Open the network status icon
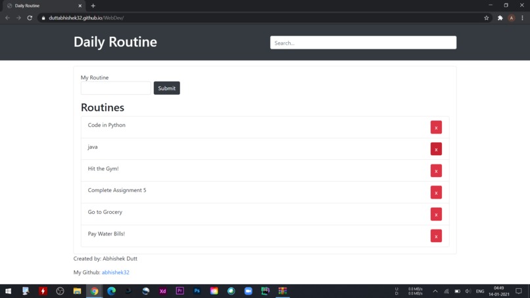530x298 pixels. (x=446, y=291)
